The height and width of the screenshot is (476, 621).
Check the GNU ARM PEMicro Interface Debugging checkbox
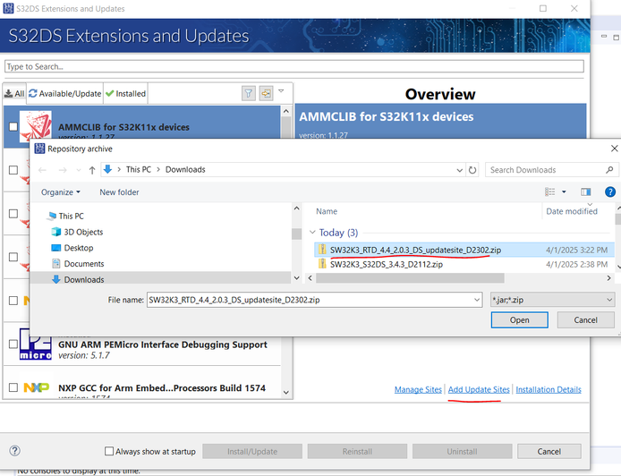tap(13, 344)
